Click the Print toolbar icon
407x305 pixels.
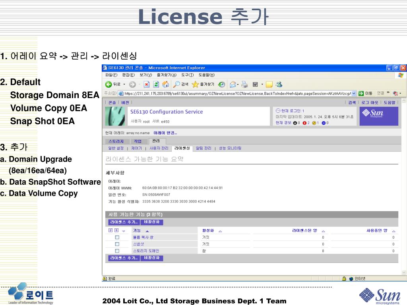(244, 84)
